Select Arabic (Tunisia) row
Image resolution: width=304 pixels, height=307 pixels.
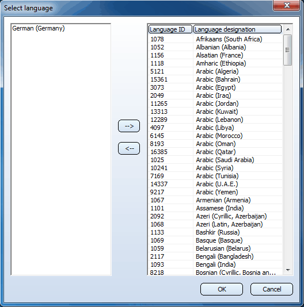(x=215, y=176)
